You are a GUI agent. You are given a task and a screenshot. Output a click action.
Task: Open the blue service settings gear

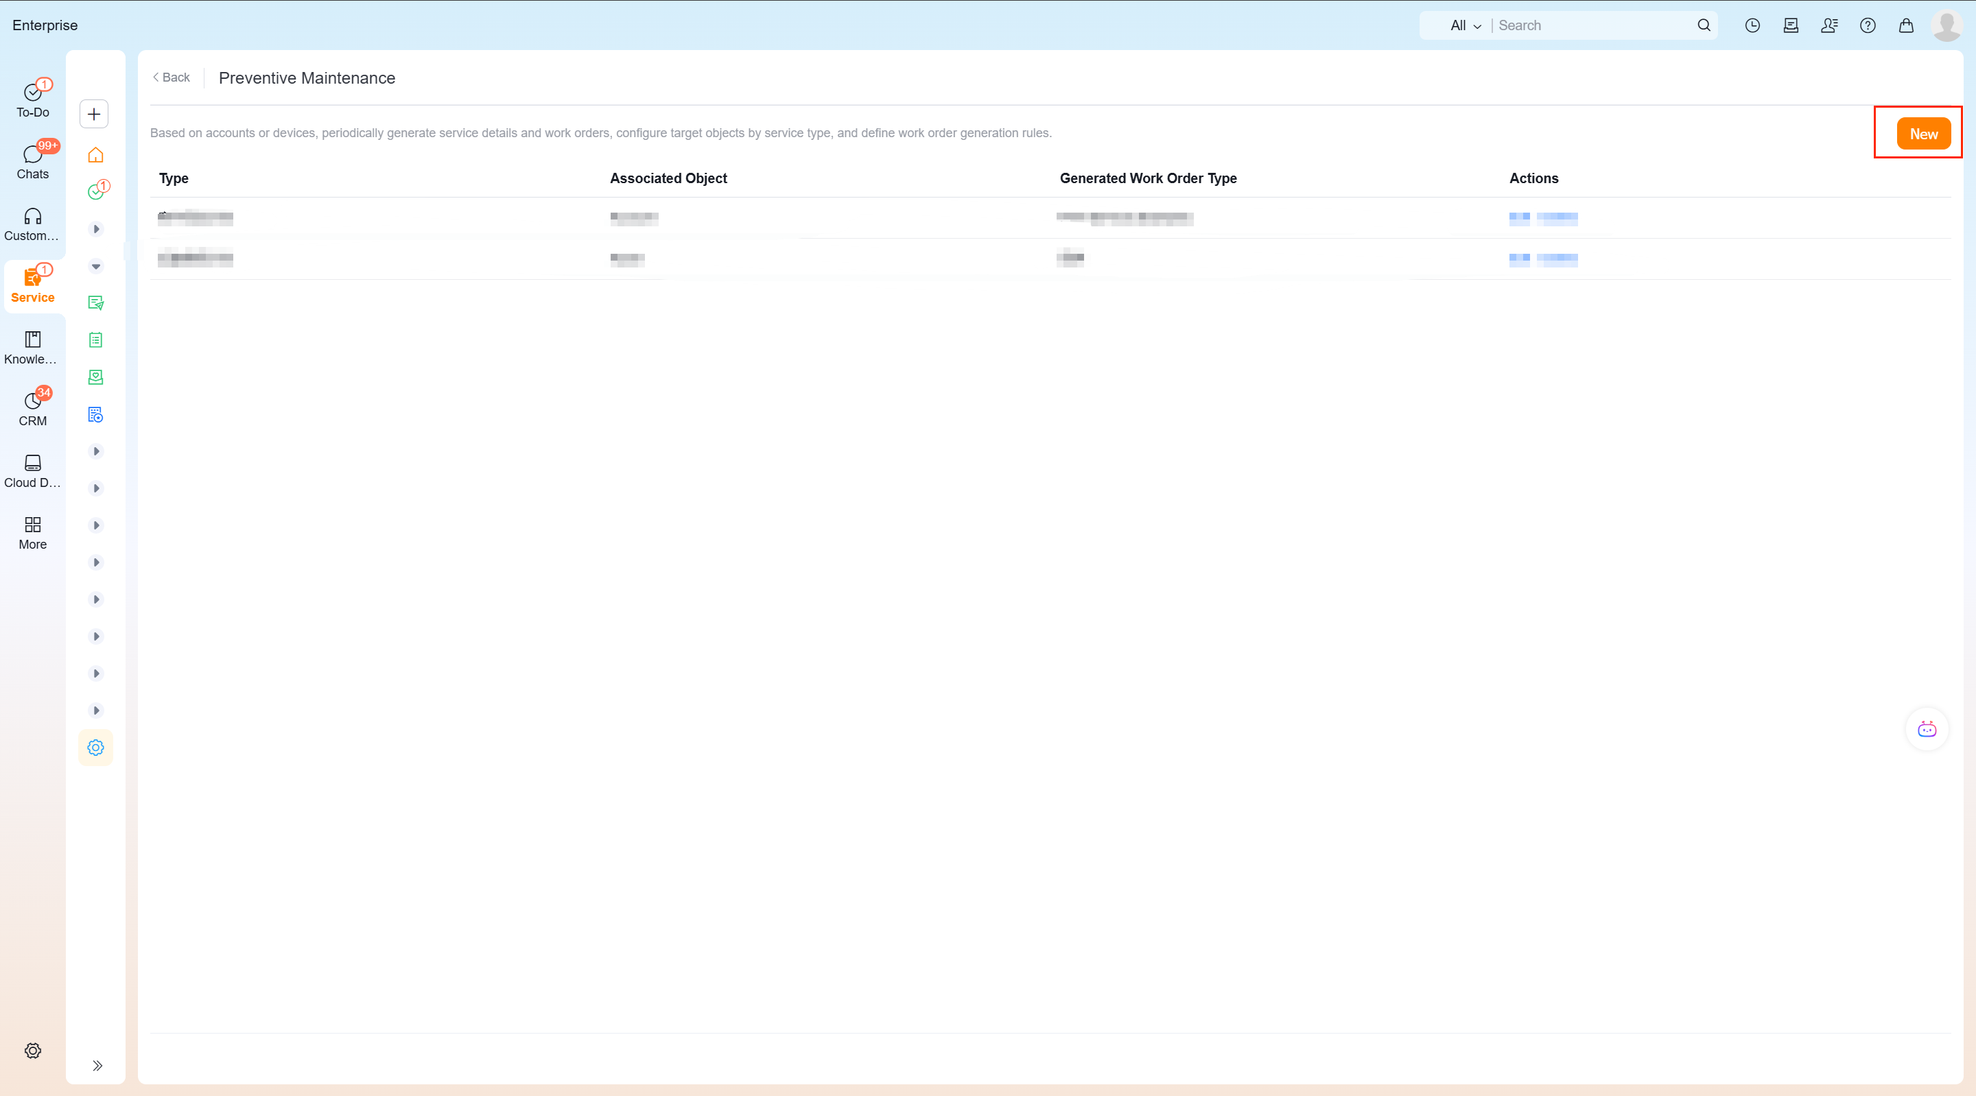coord(96,747)
